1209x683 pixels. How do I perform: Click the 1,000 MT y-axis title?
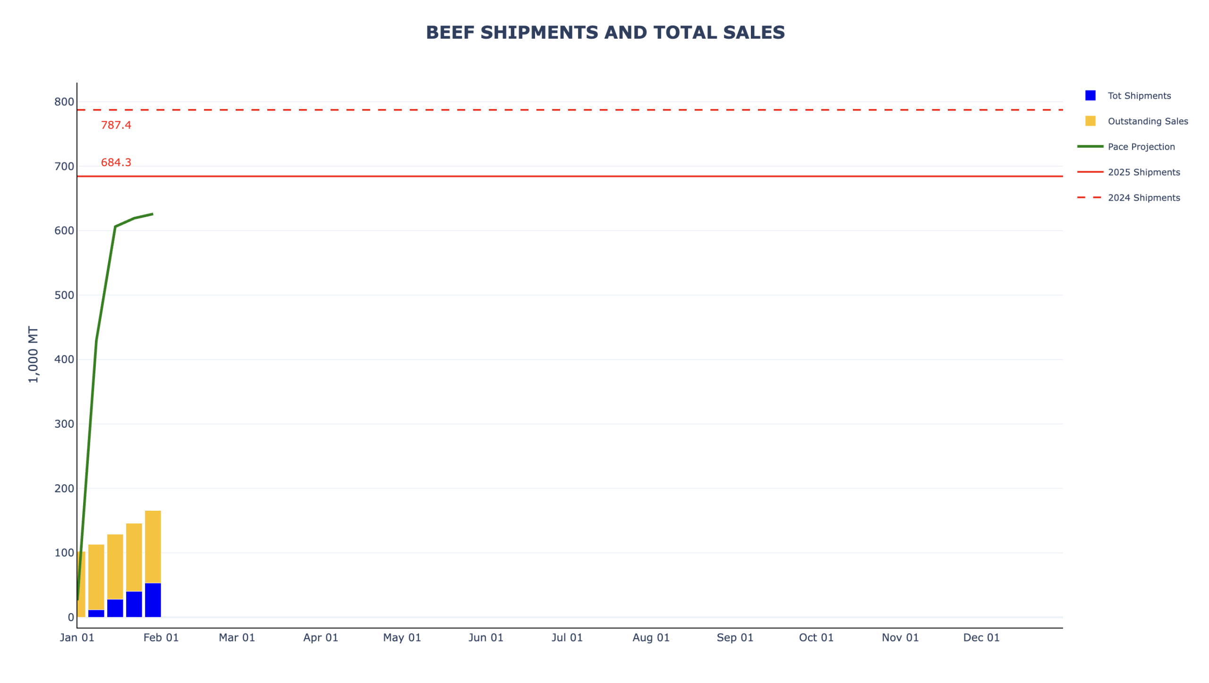[33, 354]
